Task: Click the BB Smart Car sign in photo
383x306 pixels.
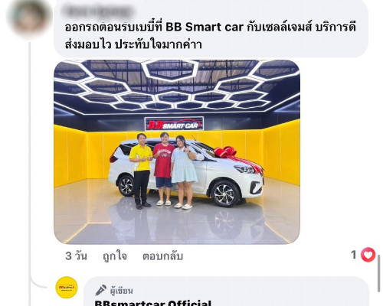Action: click(174, 124)
